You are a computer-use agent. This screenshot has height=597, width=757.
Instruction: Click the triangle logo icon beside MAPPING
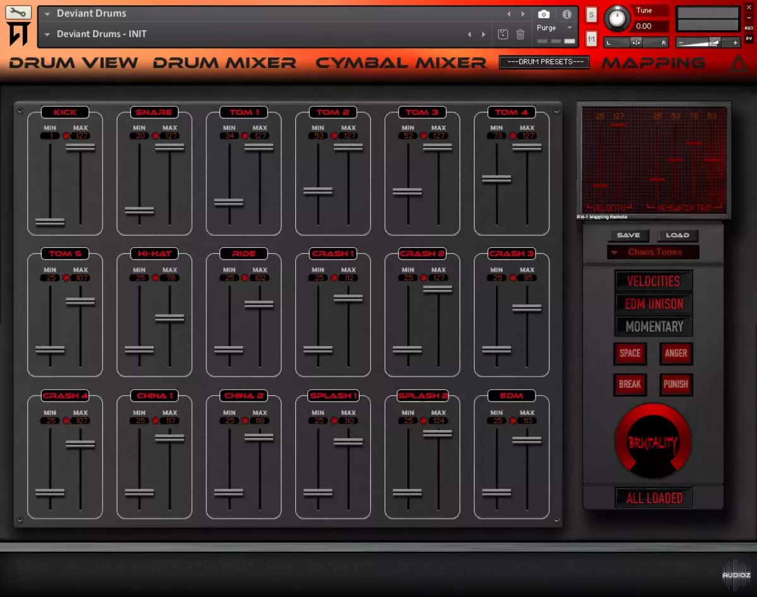pos(737,63)
